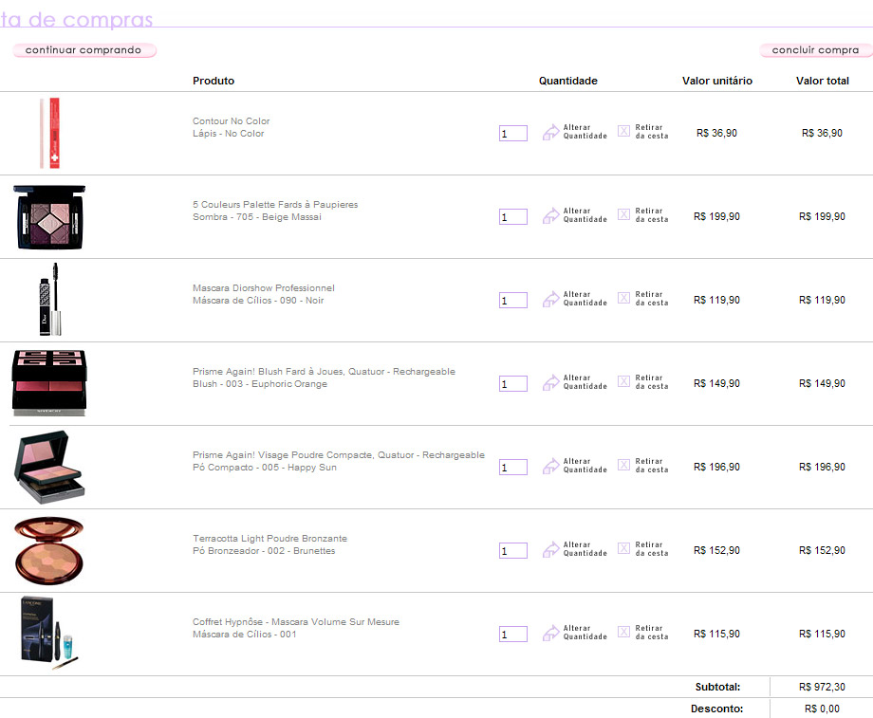
Task: Click remove X icon for Contour No Color
Action: [x=623, y=131]
